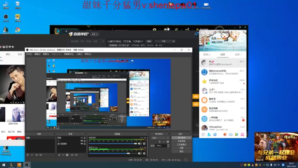Switch to 消息 tab in QQ
The height and width of the screenshot is (168, 298).
pos(222,55)
